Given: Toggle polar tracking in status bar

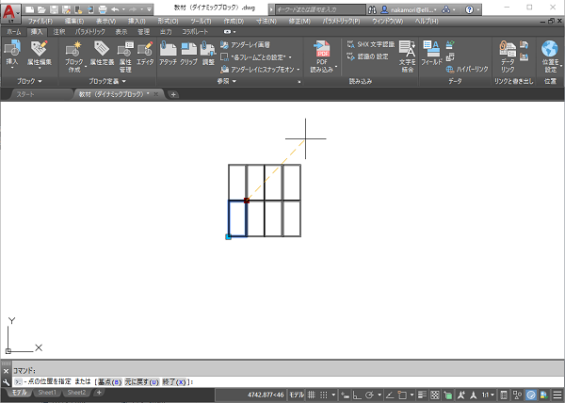Looking at the screenshot, I should [369, 395].
